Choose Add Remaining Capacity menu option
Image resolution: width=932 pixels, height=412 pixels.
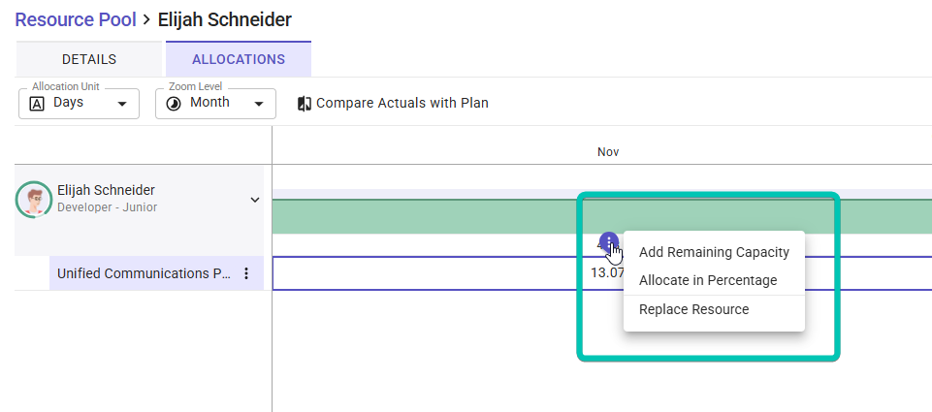(714, 252)
